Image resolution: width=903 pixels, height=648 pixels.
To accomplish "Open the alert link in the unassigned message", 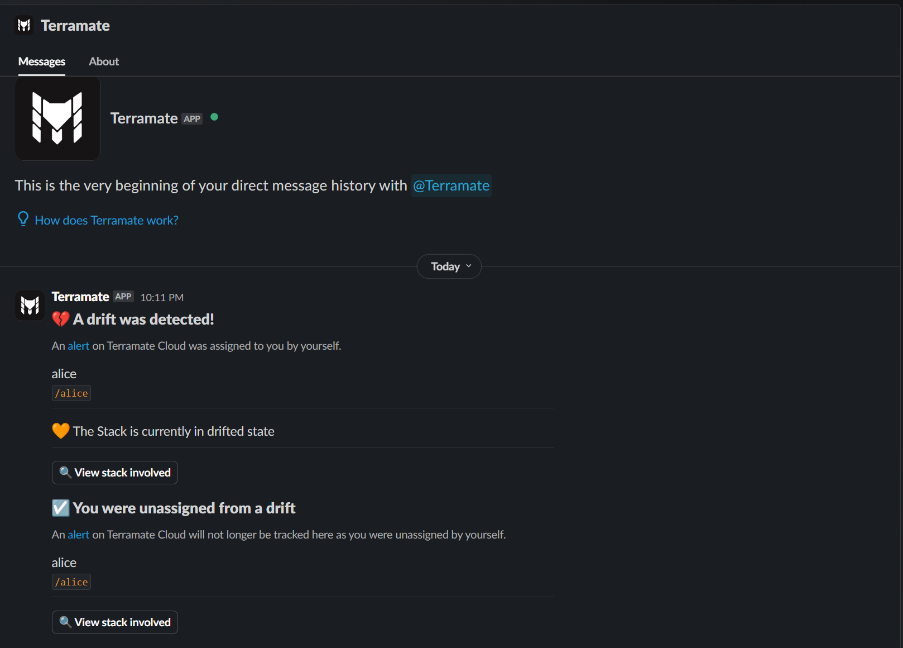I will click(x=78, y=535).
